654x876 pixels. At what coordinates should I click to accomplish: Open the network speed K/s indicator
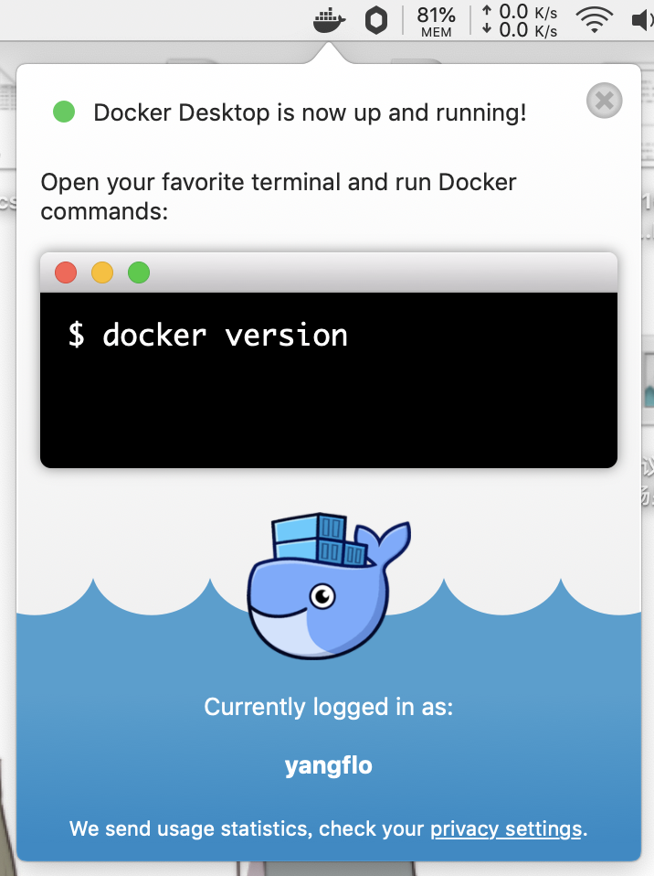tap(520, 21)
